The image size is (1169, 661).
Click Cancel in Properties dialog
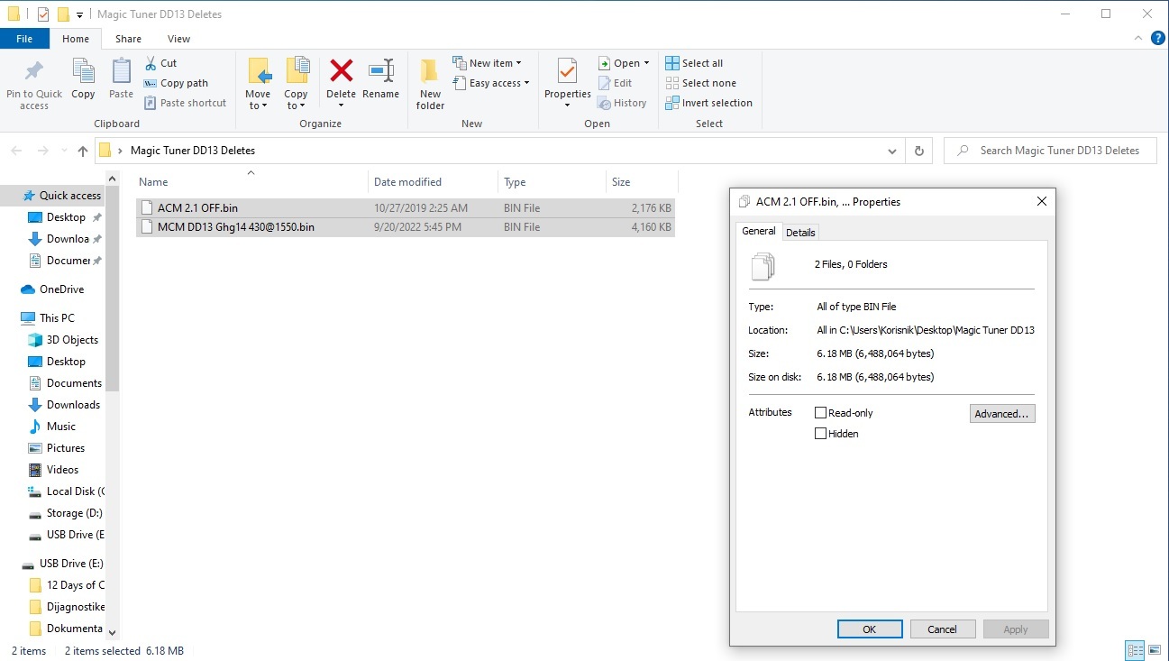point(942,629)
